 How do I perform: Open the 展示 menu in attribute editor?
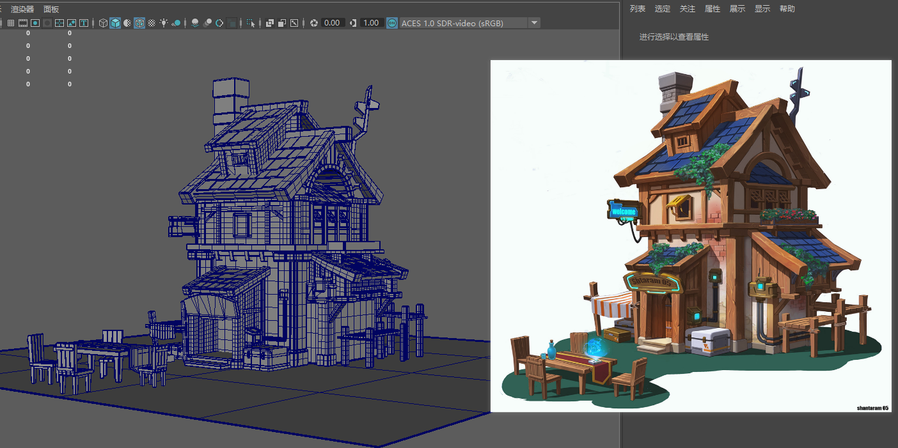coord(737,9)
